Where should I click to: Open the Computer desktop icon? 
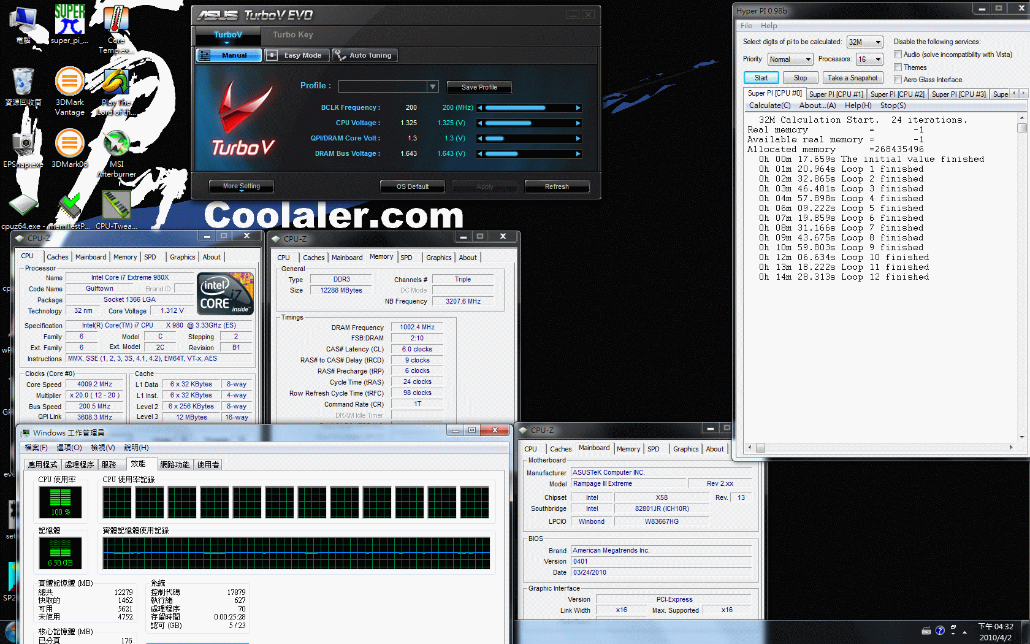click(23, 25)
